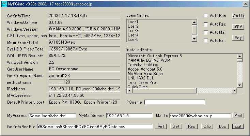The width and height of the screenshot is (250, 136).
Task: Click the DefaultPrinter value field
Action: (84, 102)
